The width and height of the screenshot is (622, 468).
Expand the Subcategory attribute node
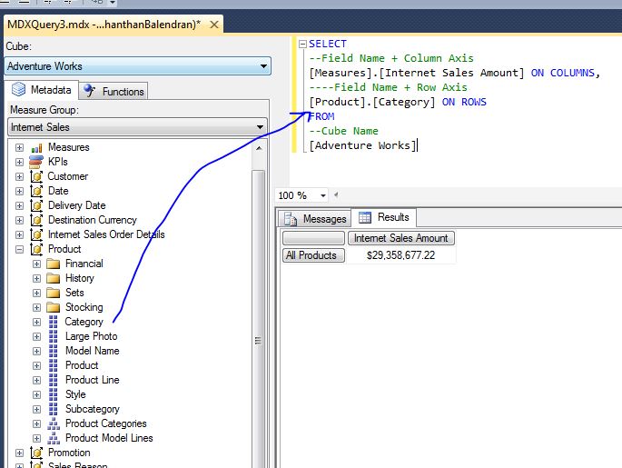(x=36, y=409)
